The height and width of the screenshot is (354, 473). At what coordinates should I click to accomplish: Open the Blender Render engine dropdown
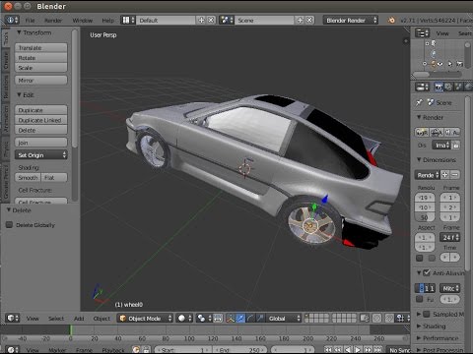point(351,20)
